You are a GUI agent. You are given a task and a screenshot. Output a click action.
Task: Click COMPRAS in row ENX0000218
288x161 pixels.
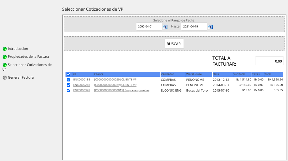point(168,85)
